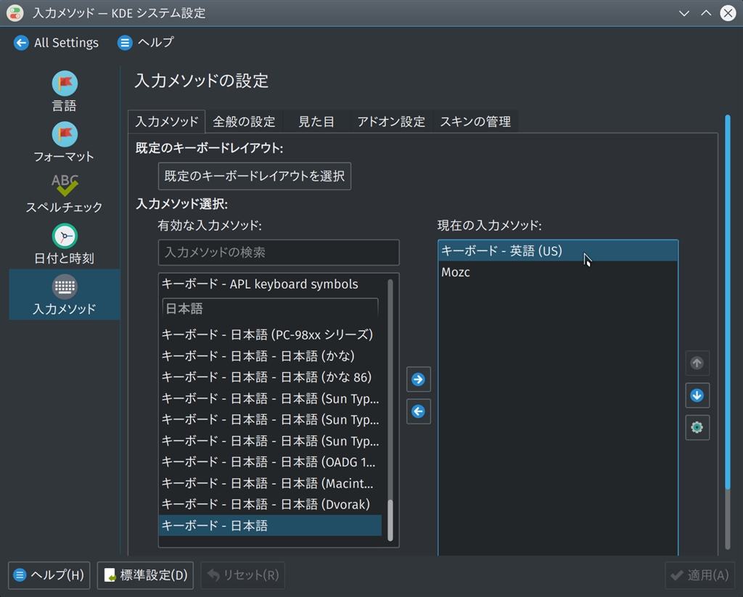This screenshot has height=597, width=743.
Task: Open the フォーマット (Formats) settings icon
Action: pos(65,135)
